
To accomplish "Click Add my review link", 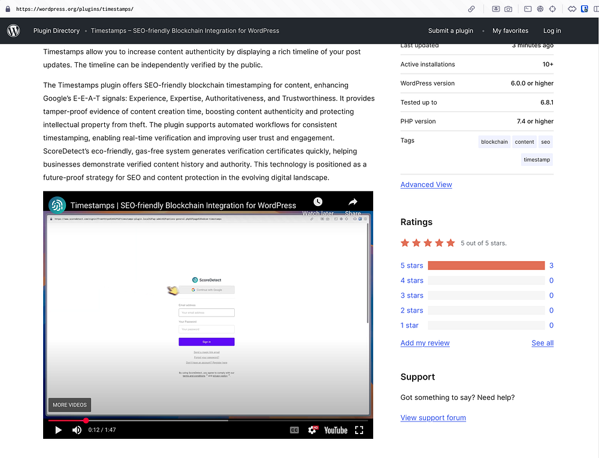I will (425, 342).
